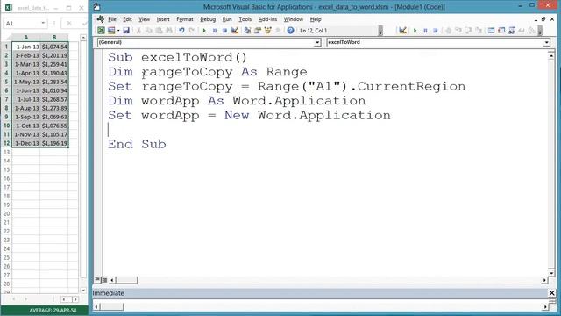This screenshot has height=316, width=561.
Task: Click the Redo arrow icon
Action: (x=192, y=31)
